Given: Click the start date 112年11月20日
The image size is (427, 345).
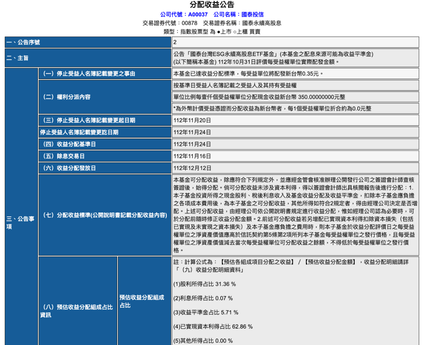Looking at the screenshot, I should pos(295,120).
